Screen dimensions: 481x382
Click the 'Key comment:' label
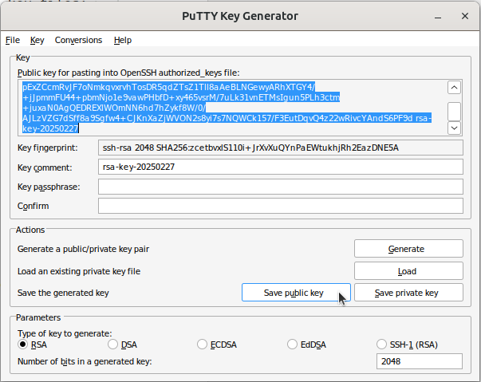[45, 167]
